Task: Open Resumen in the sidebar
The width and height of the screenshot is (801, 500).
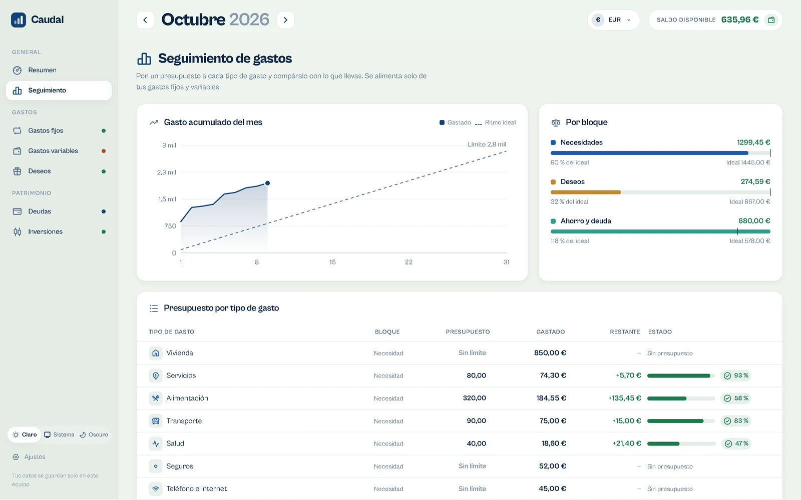Action: tap(59, 70)
